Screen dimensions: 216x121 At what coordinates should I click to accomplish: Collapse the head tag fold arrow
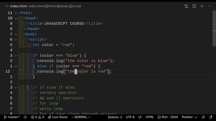click(x=16, y=18)
